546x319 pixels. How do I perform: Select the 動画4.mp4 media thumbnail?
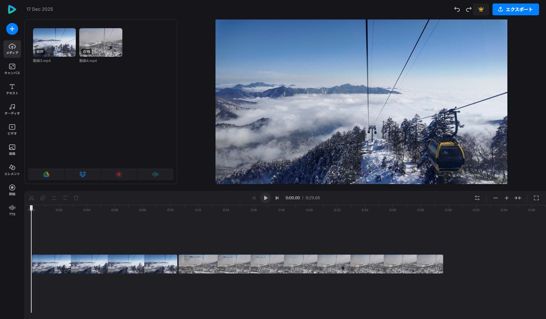pos(101,42)
